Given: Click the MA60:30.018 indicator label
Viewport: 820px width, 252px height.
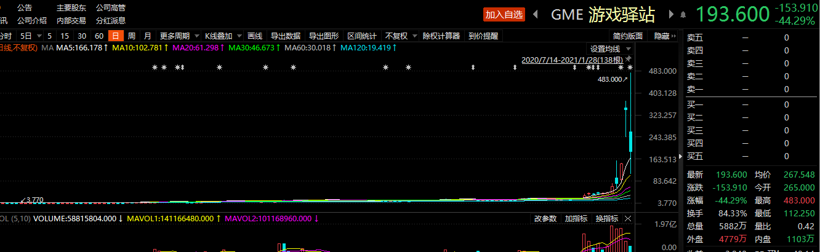Looking at the screenshot, I should click(311, 47).
